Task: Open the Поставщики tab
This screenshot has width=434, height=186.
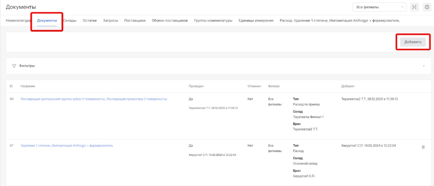Action: [135, 20]
